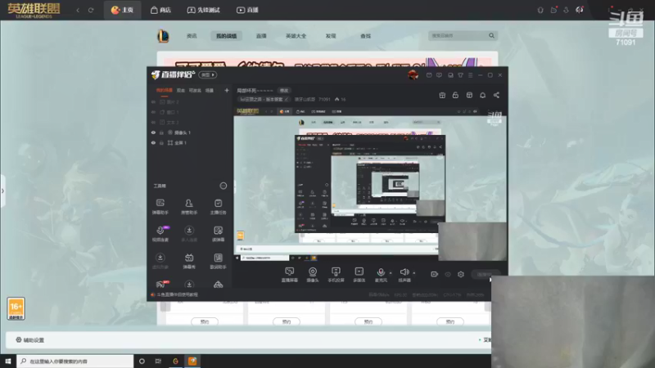
Task: Click the search magnifier on the LoL page
Action: [x=492, y=36]
